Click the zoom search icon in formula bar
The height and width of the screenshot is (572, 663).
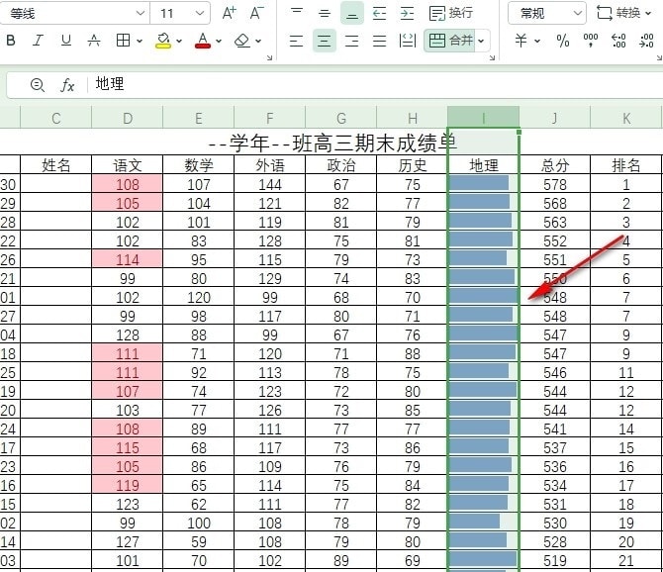tap(38, 84)
